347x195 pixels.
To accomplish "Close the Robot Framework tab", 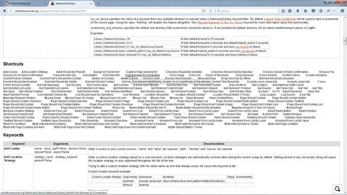I will (46, 4).
